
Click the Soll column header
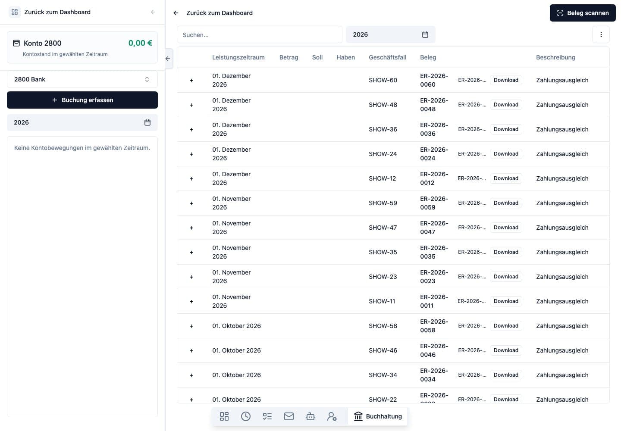pos(317,57)
